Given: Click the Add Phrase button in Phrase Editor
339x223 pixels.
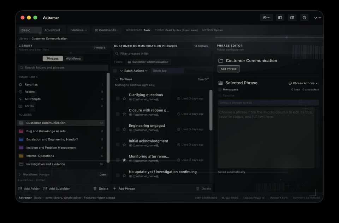Looking at the screenshot, I should coord(228,69).
